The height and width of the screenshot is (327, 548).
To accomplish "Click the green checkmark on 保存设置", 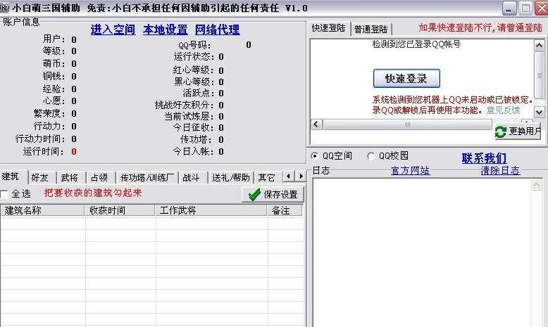I will click(x=254, y=194).
